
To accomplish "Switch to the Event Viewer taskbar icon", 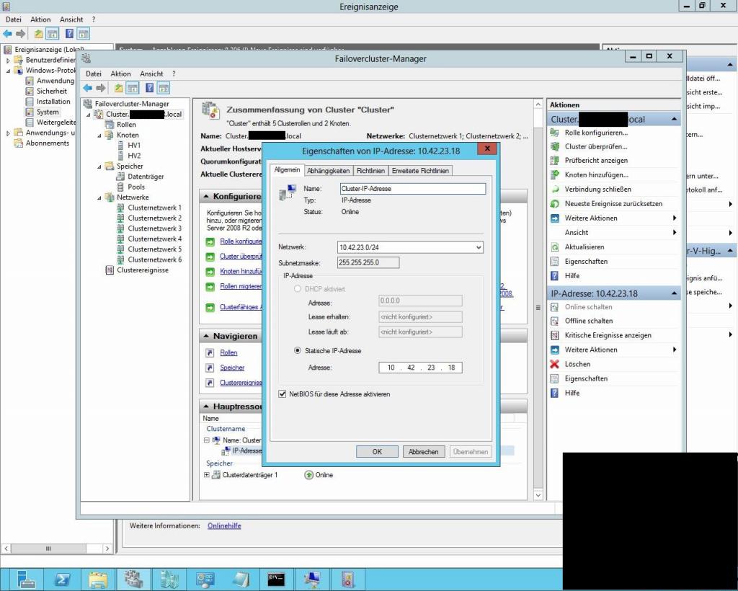I will click(x=347, y=579).
